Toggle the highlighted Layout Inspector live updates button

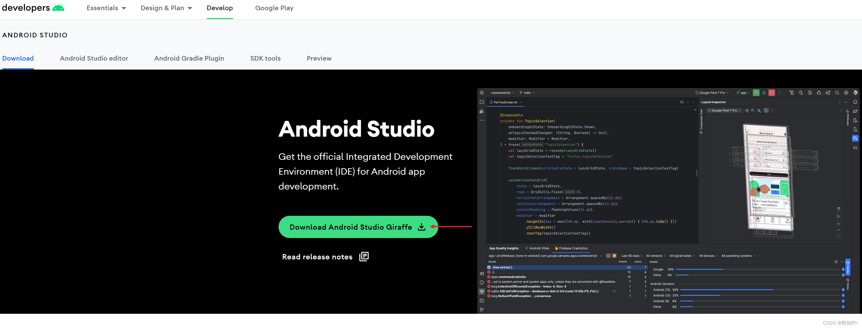[766, 110]
